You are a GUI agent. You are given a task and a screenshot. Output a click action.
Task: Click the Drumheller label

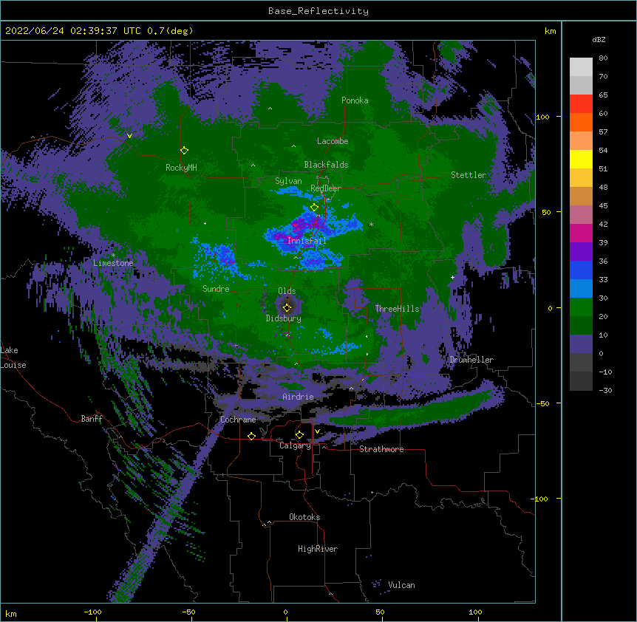click(471, 360)
